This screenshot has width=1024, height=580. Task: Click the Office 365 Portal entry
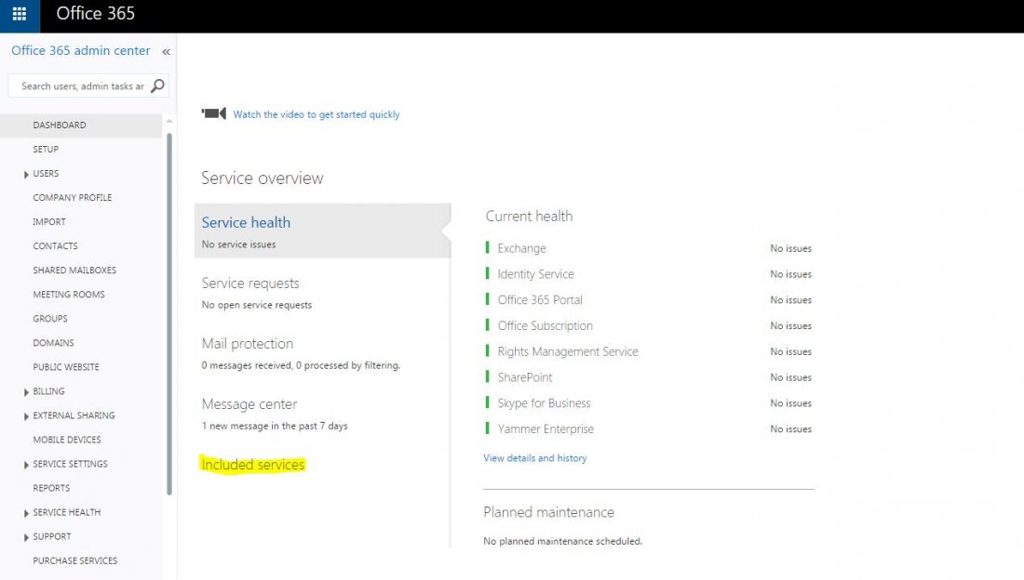(540, 300)
